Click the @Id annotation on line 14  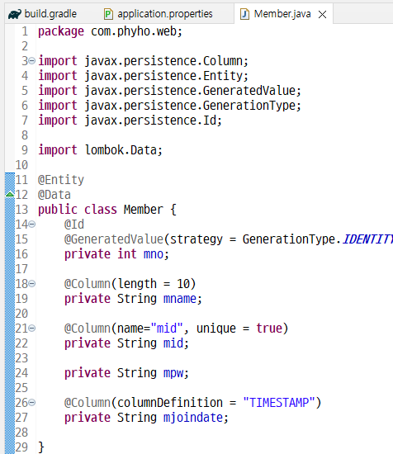point(74,225)
